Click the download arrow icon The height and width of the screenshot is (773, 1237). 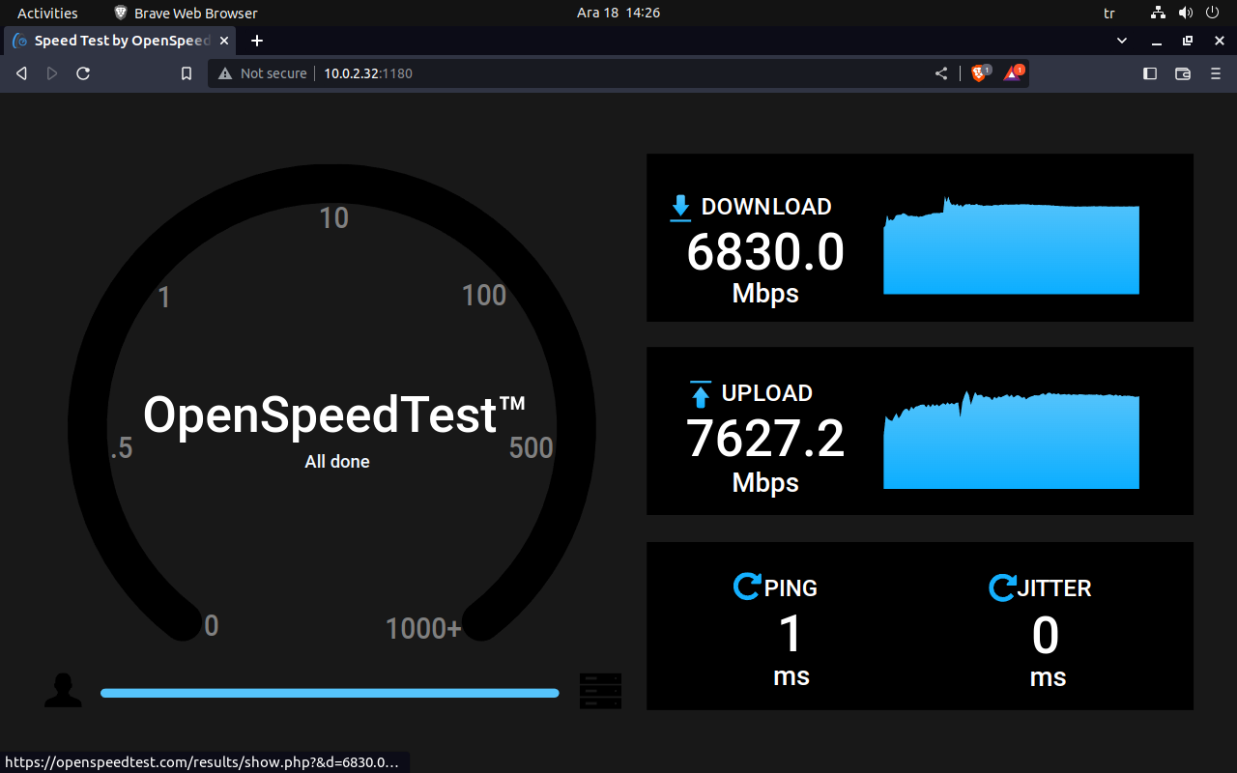tap(680, 207)
